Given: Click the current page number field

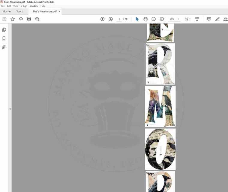Looking at the screenshot, I should (x=119, y=19).
